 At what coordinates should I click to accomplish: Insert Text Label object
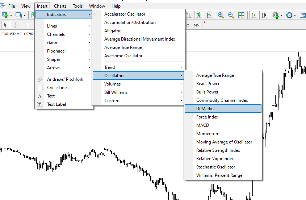64,104
